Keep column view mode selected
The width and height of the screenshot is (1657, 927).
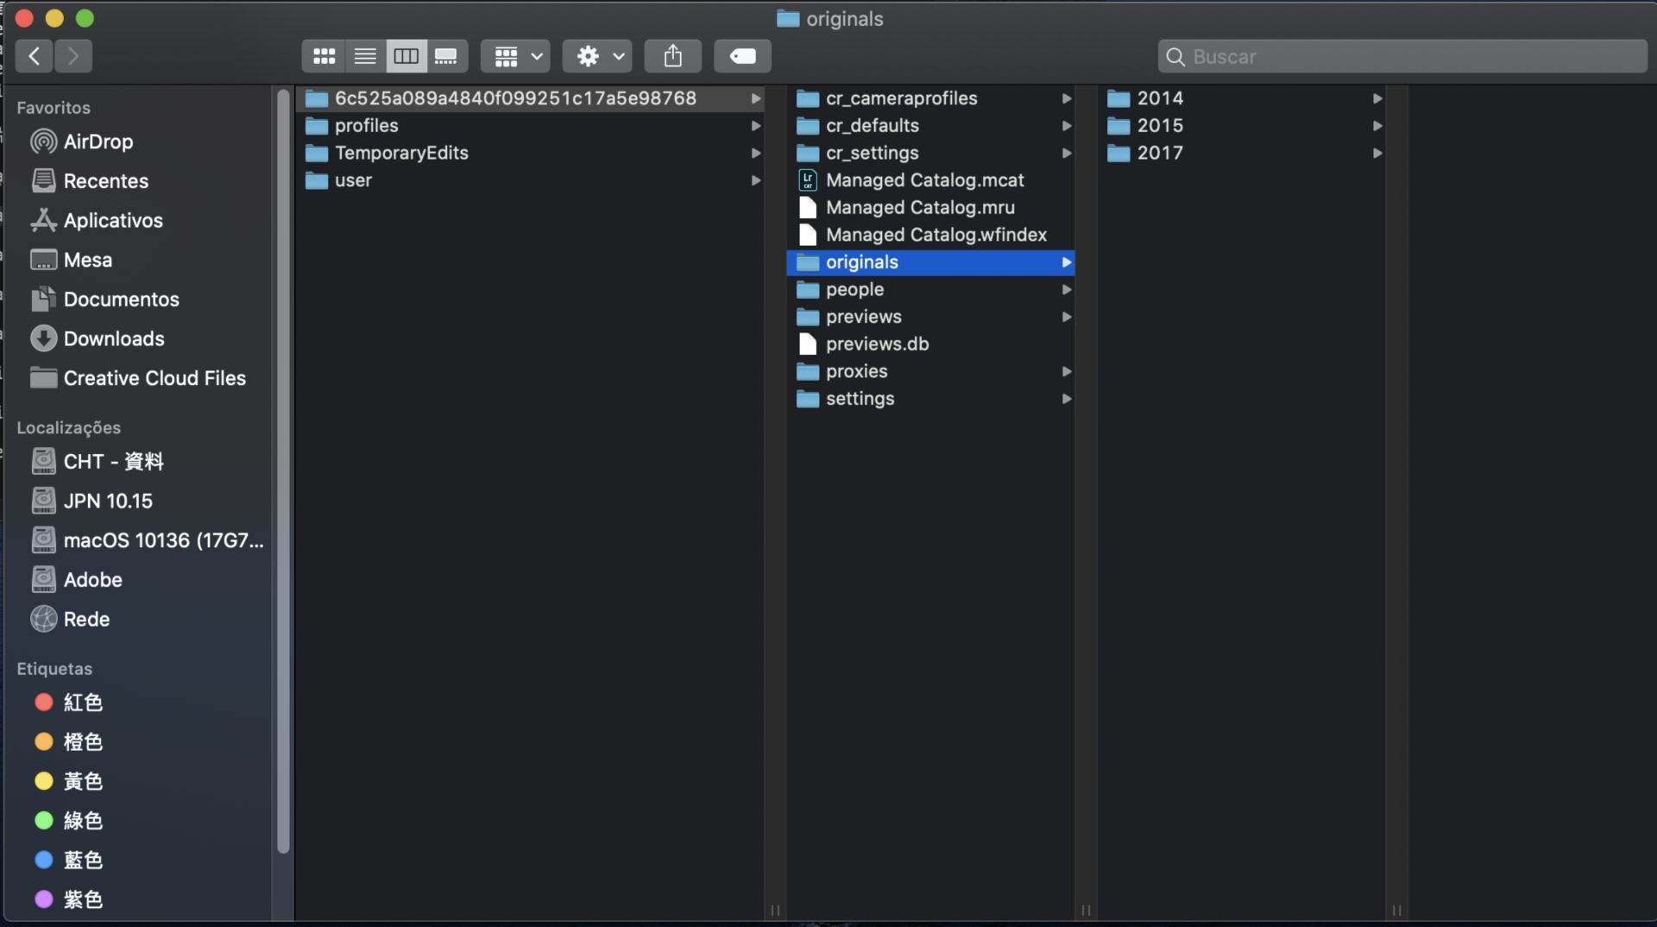(x=405, y=55)
